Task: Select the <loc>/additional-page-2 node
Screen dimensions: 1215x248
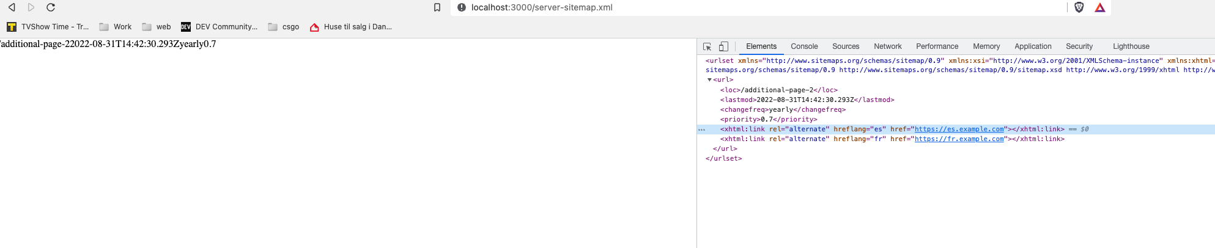Action: [x=779, y=90]
